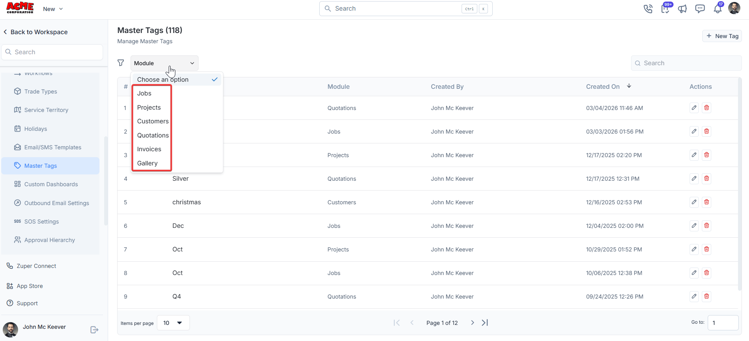
Task: Click the 09/24/2025 12:26 PM date
Action: click(x=615, y=297)
